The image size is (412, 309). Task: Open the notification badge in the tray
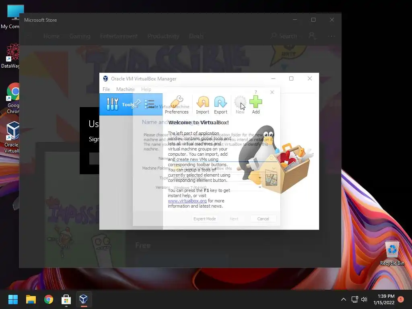click(x=401, y=299)
